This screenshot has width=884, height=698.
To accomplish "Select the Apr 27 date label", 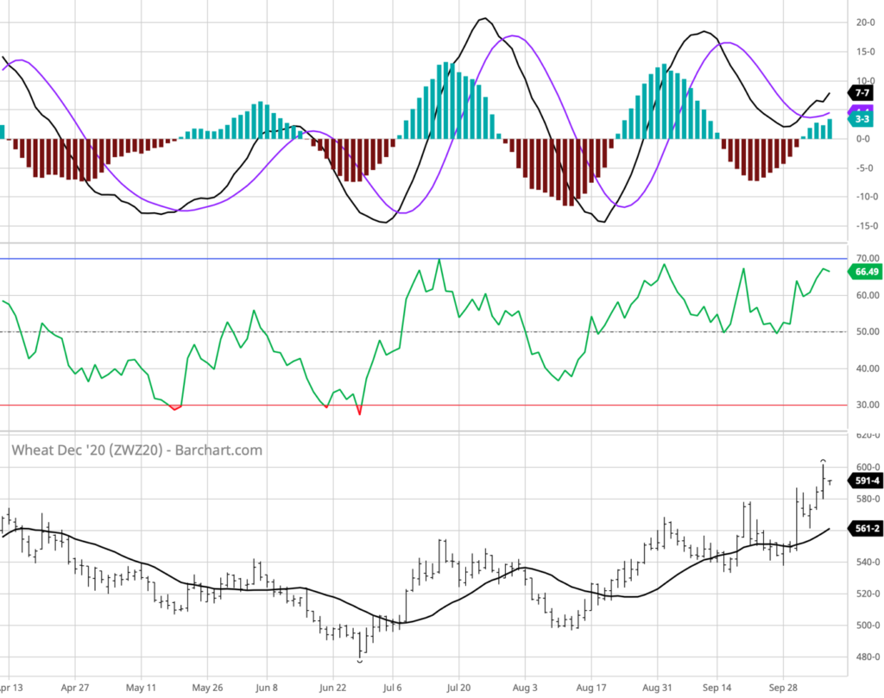I will point(75,689).
